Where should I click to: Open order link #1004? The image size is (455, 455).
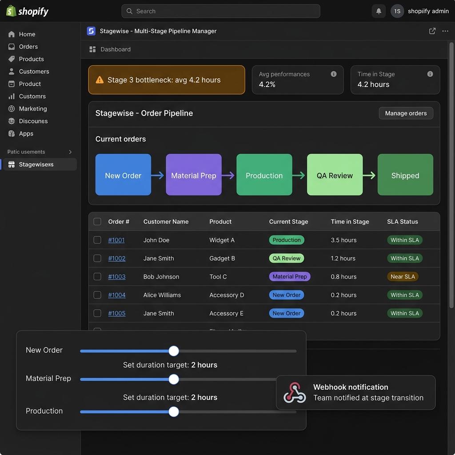[117, 295]
